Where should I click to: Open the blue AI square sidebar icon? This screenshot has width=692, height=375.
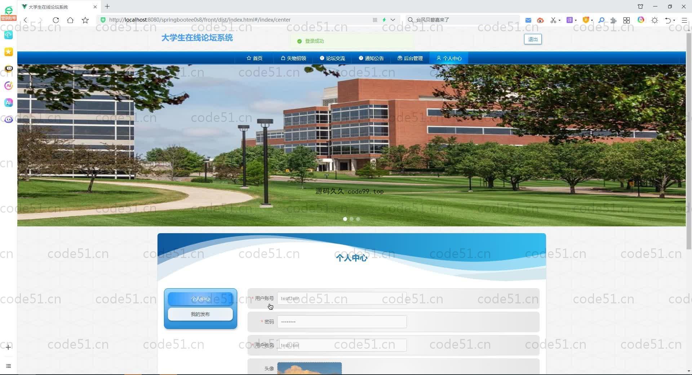tap(8, 103)
